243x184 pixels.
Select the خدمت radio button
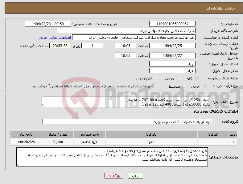click(179, 78)
